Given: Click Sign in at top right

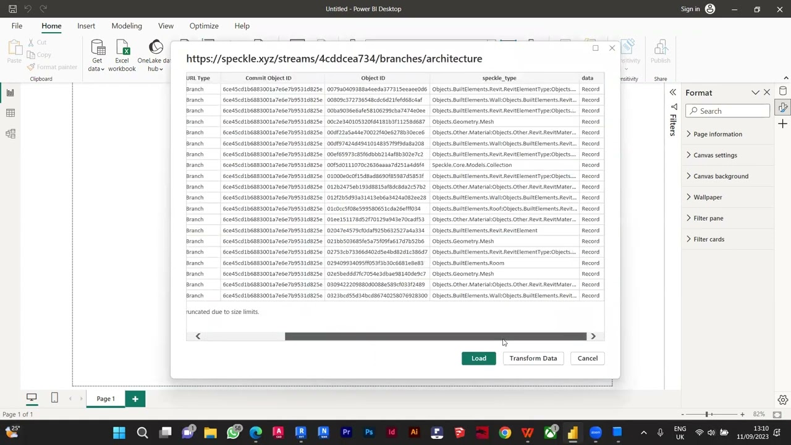Looking at the screenshot, I should coord(690,9).
